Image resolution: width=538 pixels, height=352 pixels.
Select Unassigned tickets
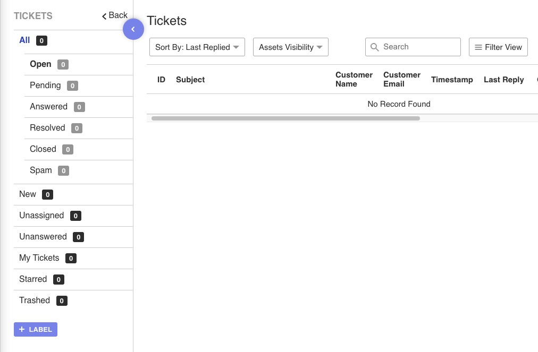pyautogui.click(x=41, y=215)
